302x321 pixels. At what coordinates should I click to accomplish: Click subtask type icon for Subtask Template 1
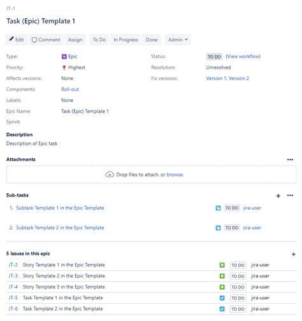click(x=218, y=208)
